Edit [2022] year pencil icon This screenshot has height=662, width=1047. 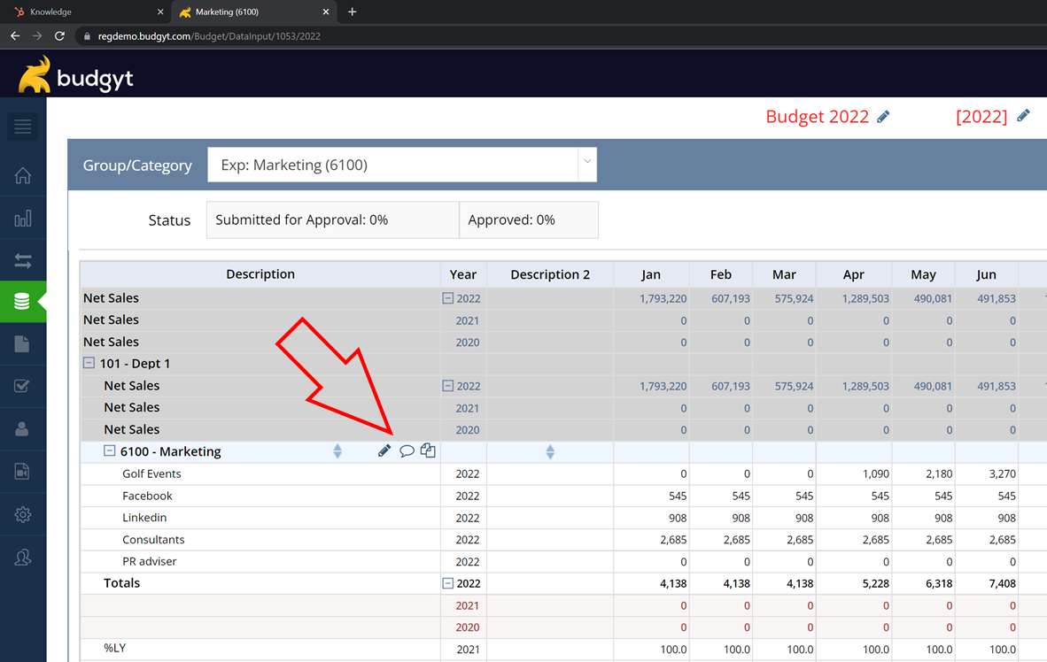1023,115
